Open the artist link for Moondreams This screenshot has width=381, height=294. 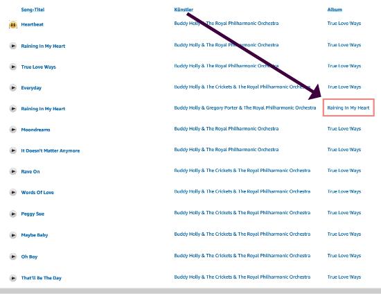[x=227, y=129]
